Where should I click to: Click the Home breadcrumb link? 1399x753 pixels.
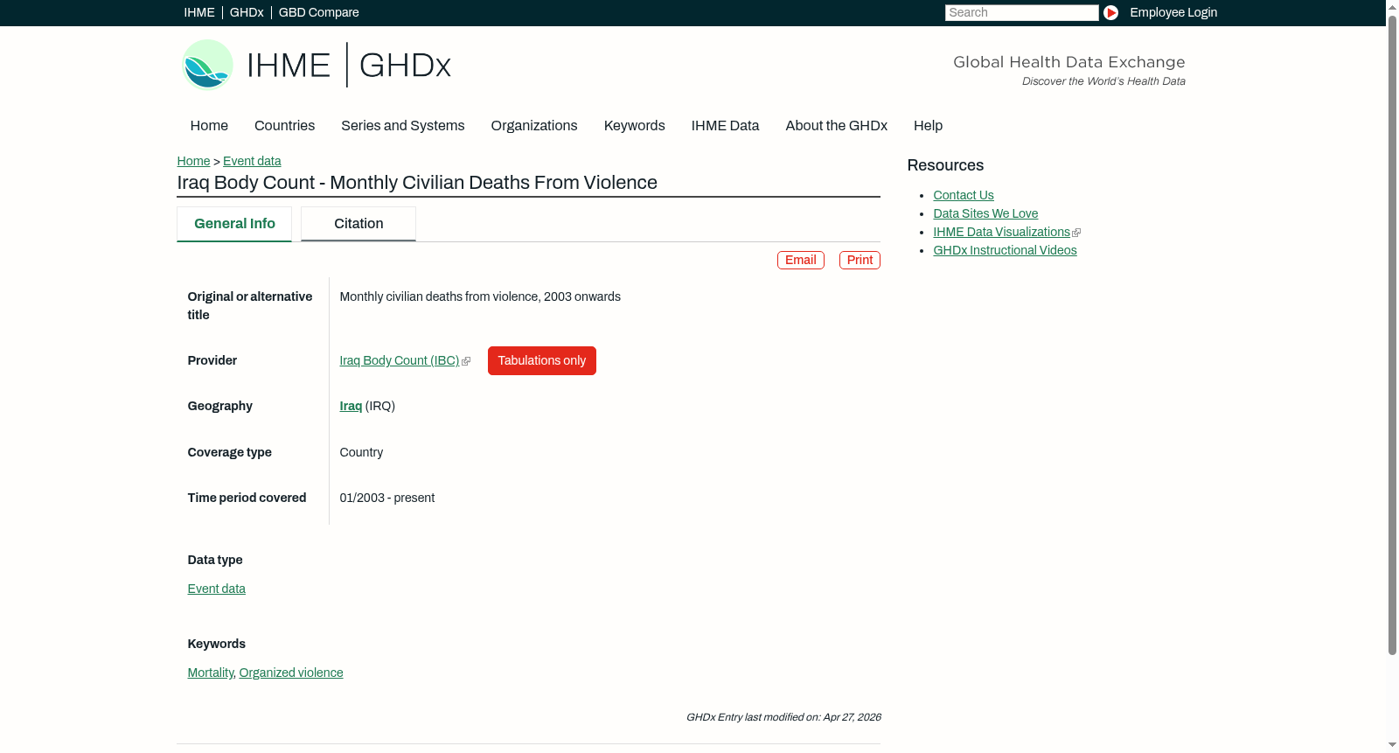193,161
